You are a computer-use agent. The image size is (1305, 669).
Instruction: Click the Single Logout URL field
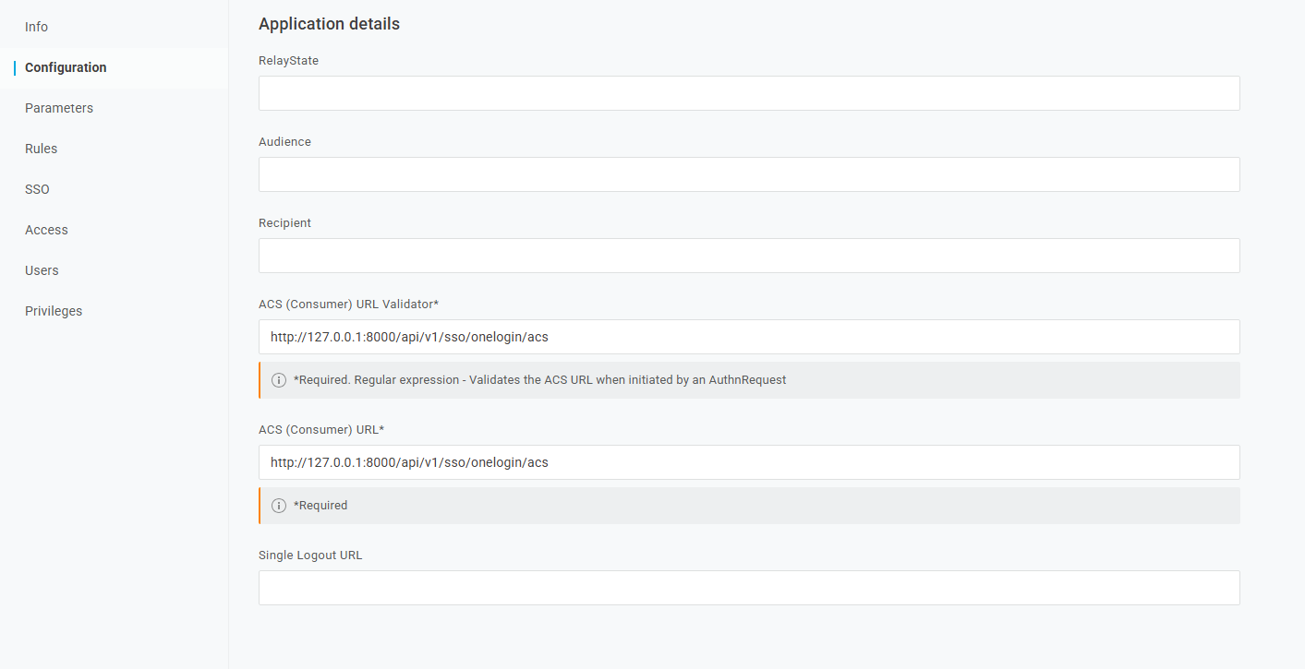pos(749,588)
